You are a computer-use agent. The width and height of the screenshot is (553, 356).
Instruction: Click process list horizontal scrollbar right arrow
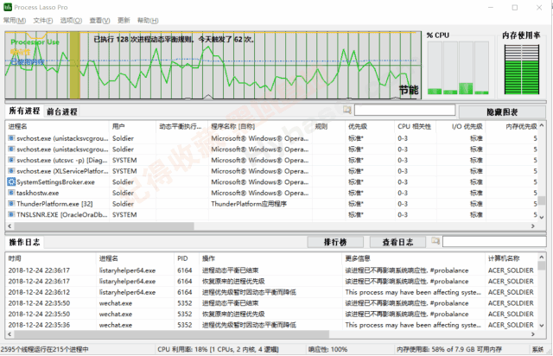533,226
